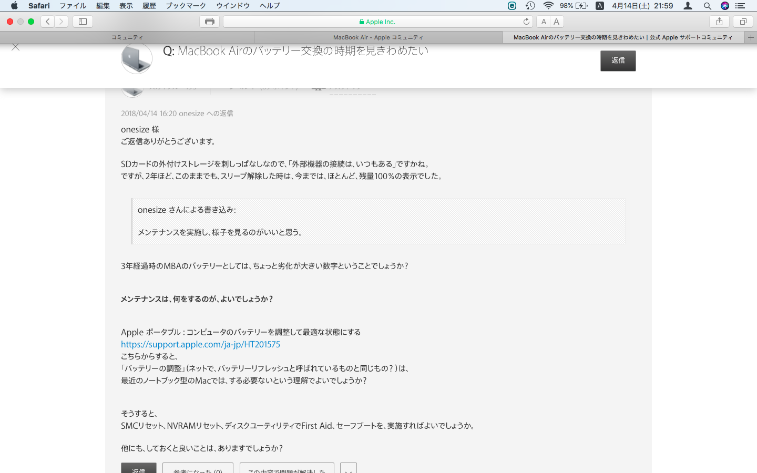This screenshot has width=757, height=473.
Task: Open the ブックマーク menu
Action: [x=186, y=6]
